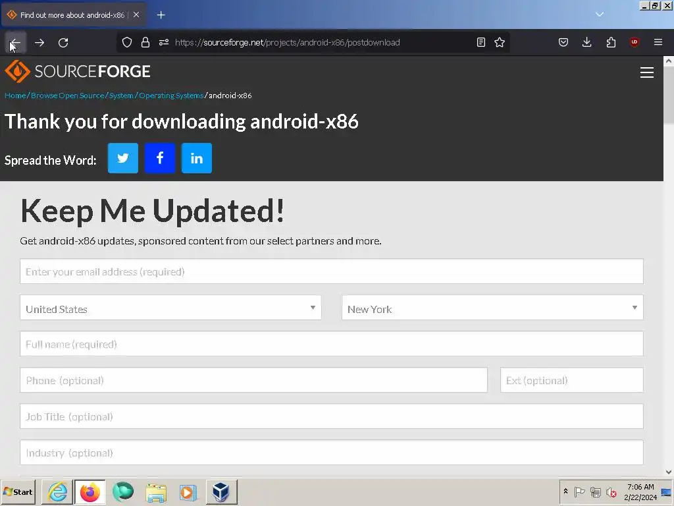Follow the Home breadcrumb link

[x=15, y=96]
